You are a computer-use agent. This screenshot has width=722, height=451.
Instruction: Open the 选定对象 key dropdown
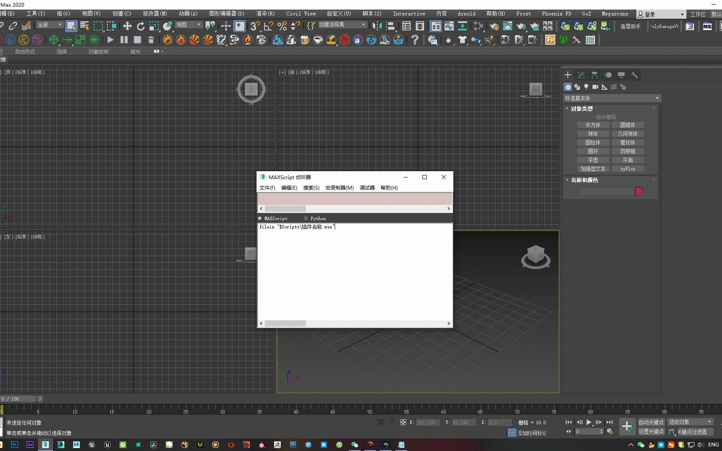point(690,422)
